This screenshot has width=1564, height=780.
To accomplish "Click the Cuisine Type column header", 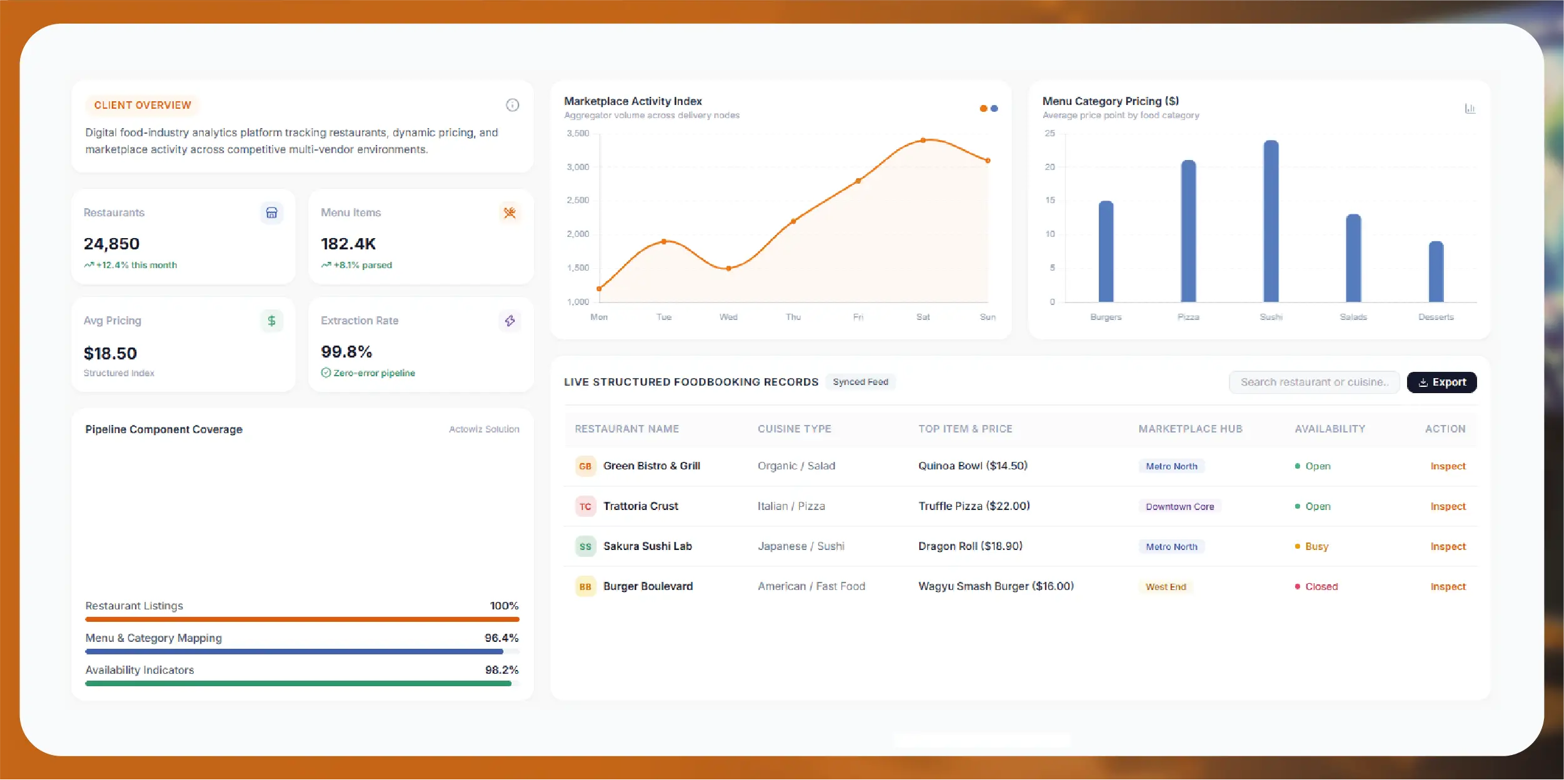I will click(x=794, y=429).
